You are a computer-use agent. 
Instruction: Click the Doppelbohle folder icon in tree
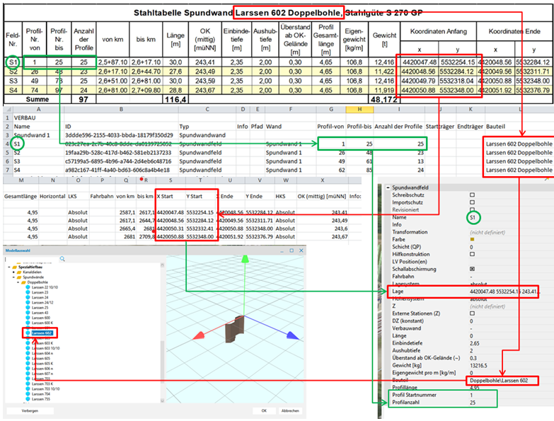tap(23, 282)
